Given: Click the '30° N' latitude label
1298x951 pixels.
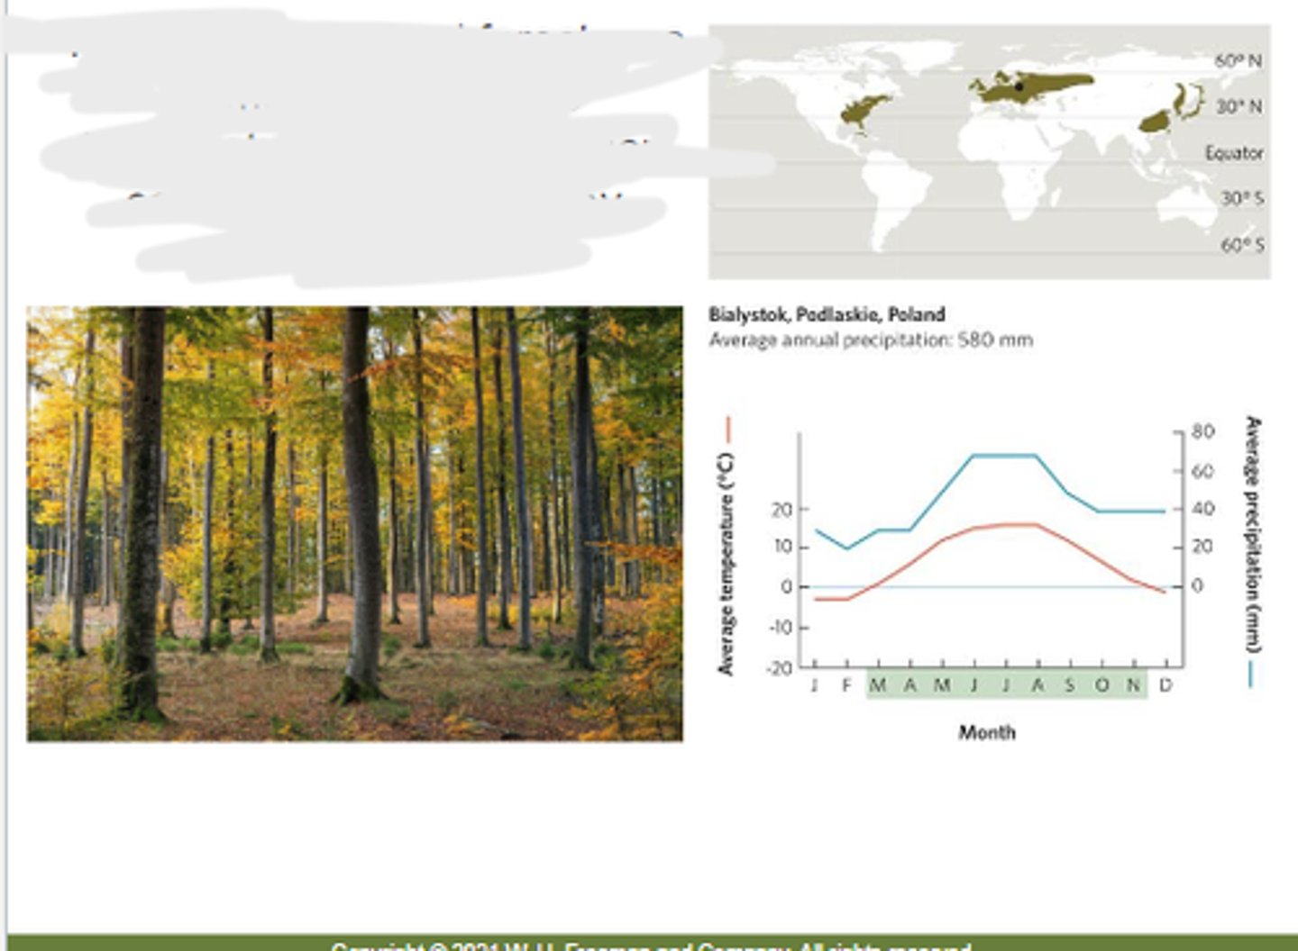Looking at the screenshot, I should click(x=1239, y=106).
